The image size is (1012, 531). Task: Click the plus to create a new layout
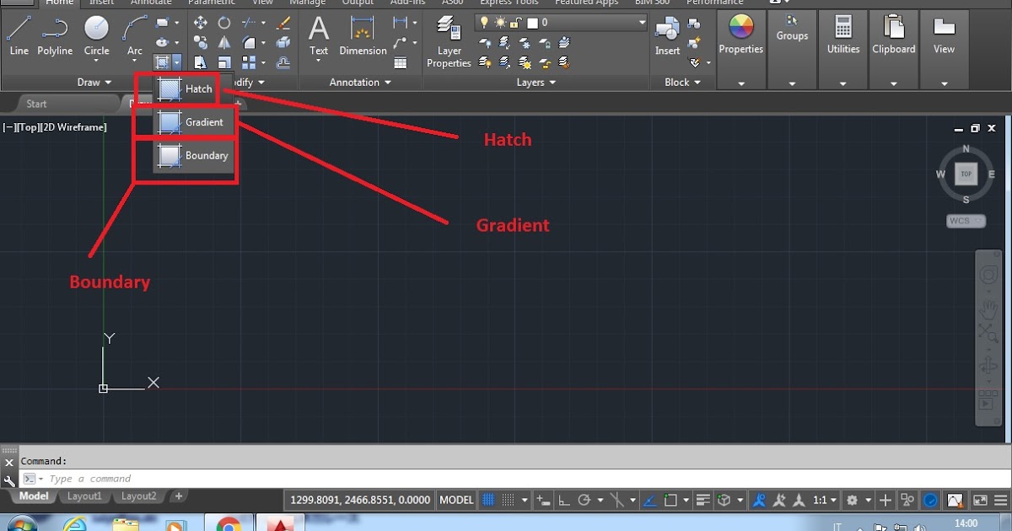pos(178,496)
